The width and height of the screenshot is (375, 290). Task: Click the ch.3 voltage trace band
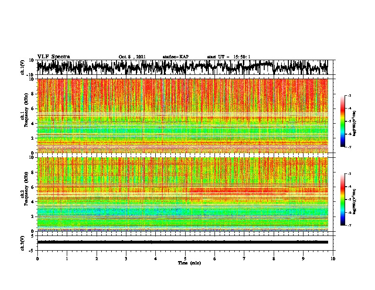pyautogui.click(x=182, y=242)
